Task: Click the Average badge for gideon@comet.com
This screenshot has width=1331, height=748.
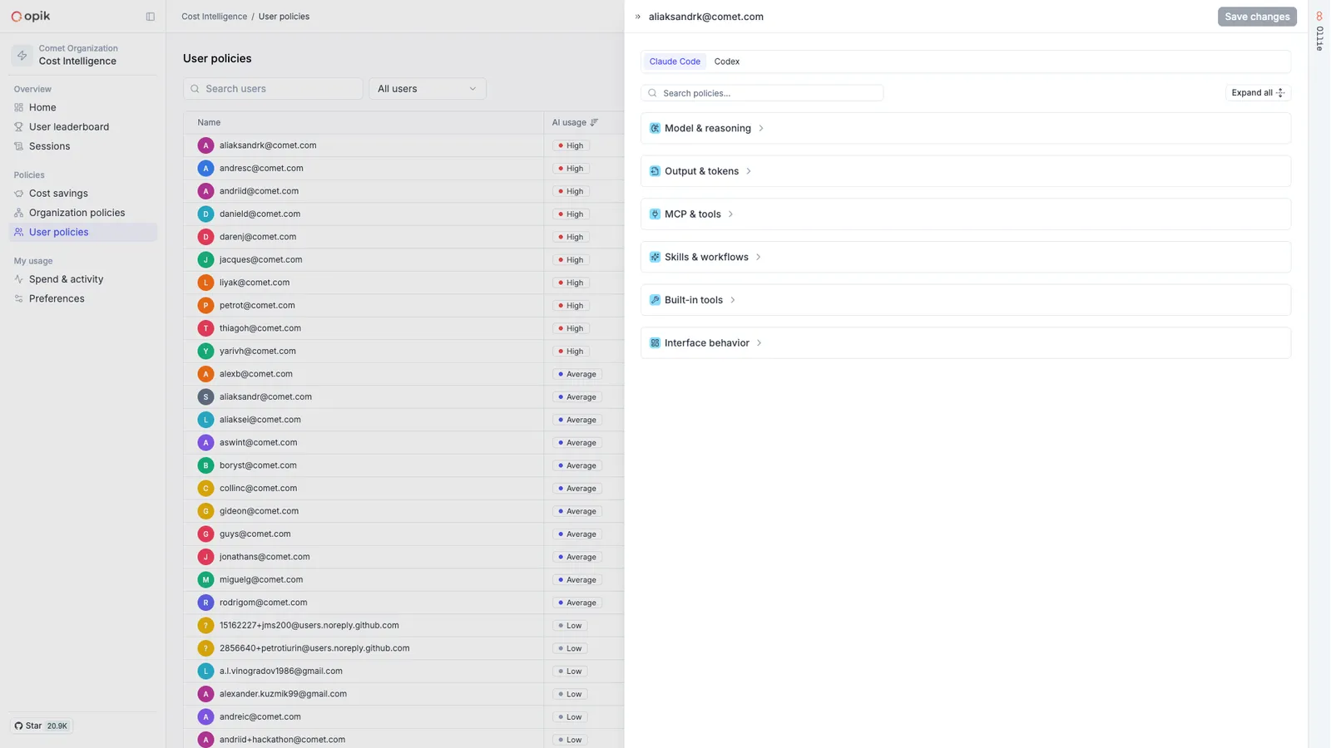Action: 576,511
